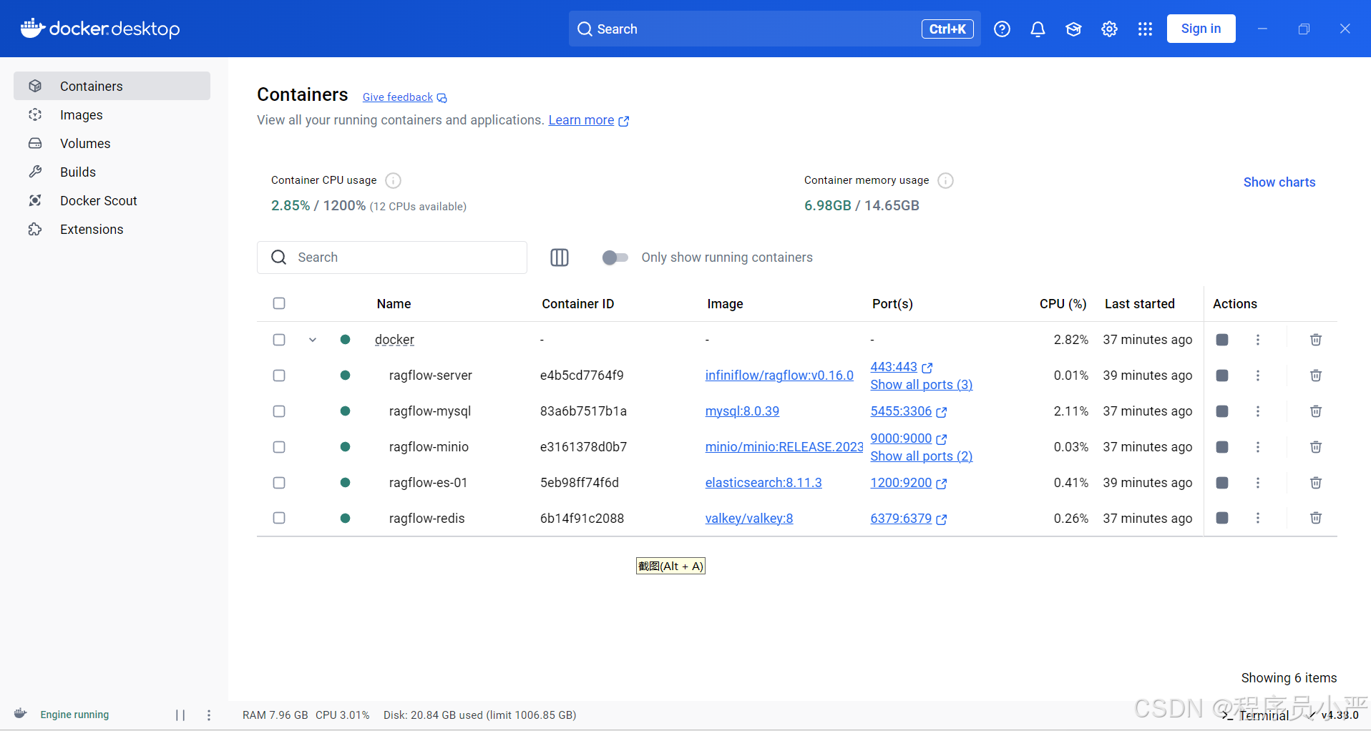The height and width of the screenshot is (731, 1371).
Task: Click the containers Search field
Action: [392, 257]
